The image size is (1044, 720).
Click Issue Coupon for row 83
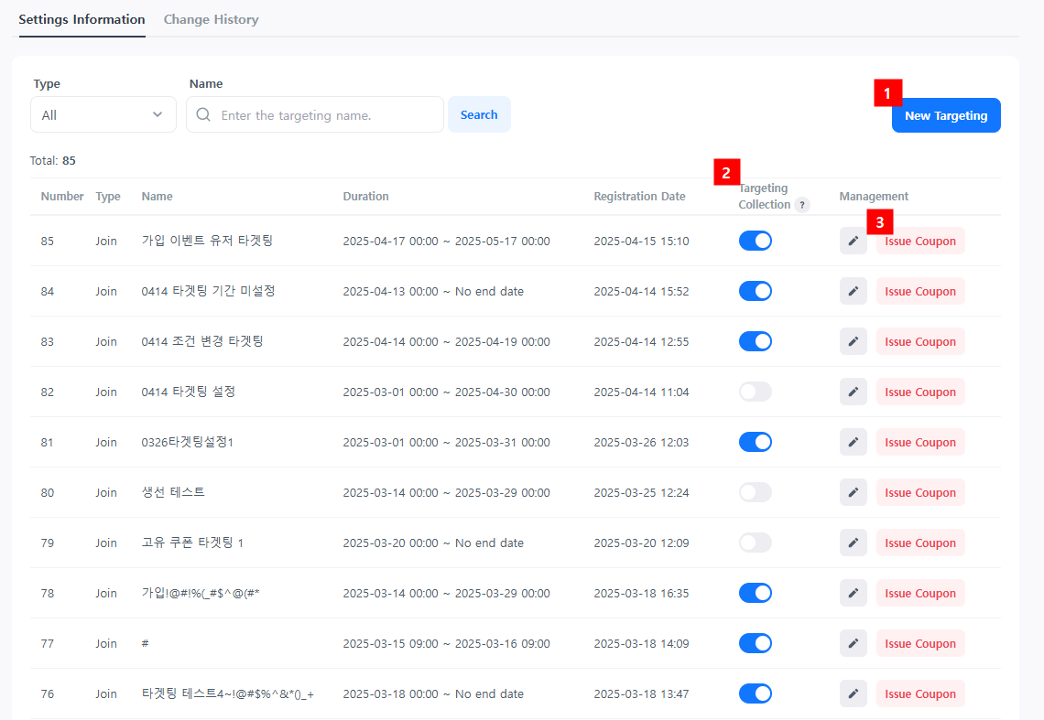(919, 341)
